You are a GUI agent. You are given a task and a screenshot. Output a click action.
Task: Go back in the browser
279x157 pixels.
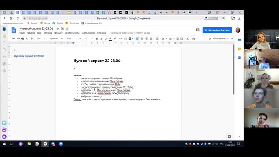pyautogui.click(x=5, y=18)
